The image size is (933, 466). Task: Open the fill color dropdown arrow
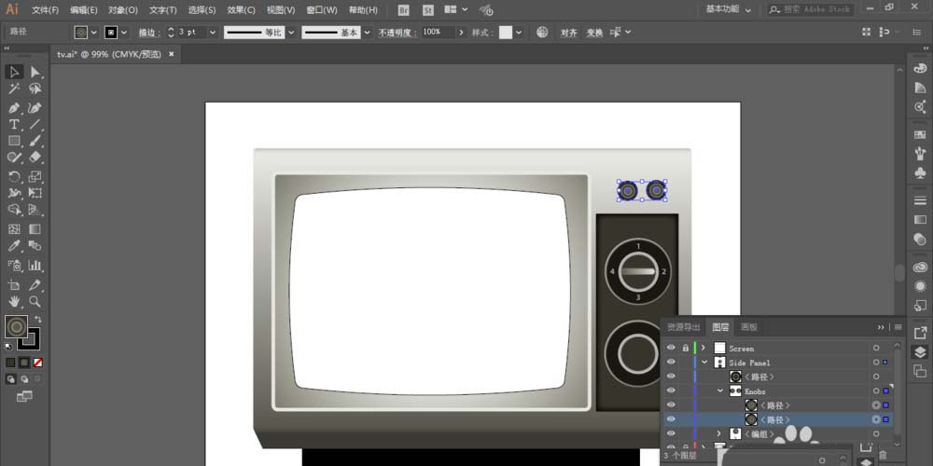(x=94, y=33)
